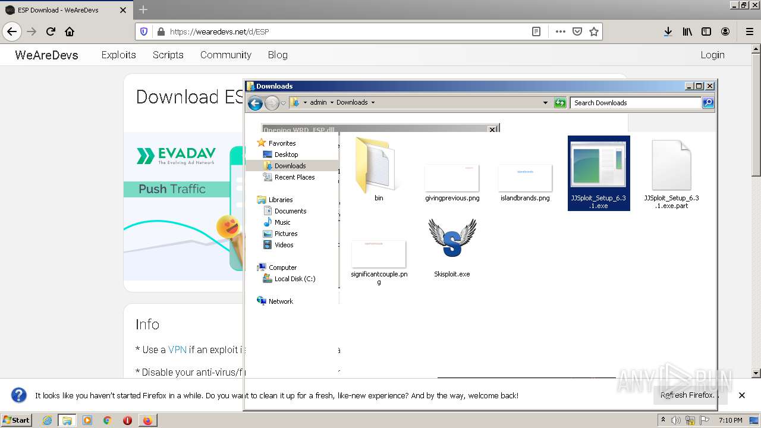Screen dimensions: 761x428
Task: Show tracking protection shield info
Action: pos(143,32)
